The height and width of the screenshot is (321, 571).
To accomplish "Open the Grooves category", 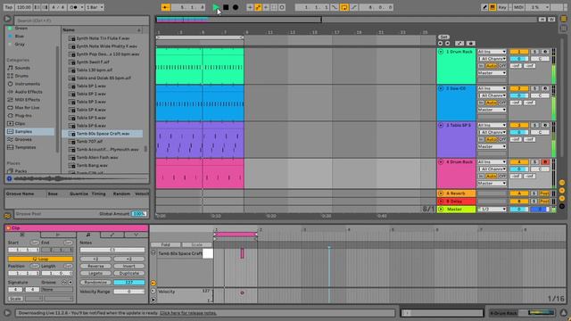I will [x=23, y=139].
